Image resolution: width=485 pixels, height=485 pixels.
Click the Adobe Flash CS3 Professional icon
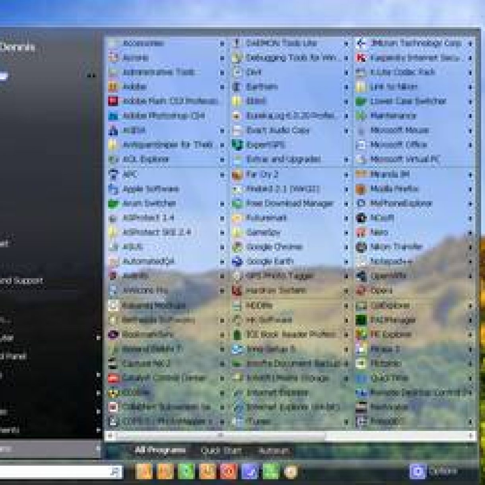[x=113, y=101]
